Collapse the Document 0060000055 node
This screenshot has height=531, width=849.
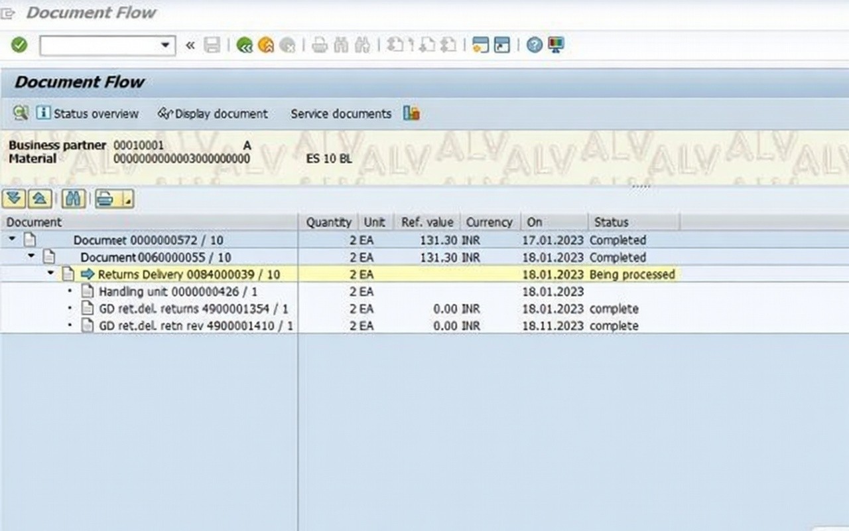click(32, 257)
